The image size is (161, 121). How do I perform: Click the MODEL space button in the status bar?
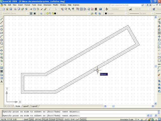(84, 119)
